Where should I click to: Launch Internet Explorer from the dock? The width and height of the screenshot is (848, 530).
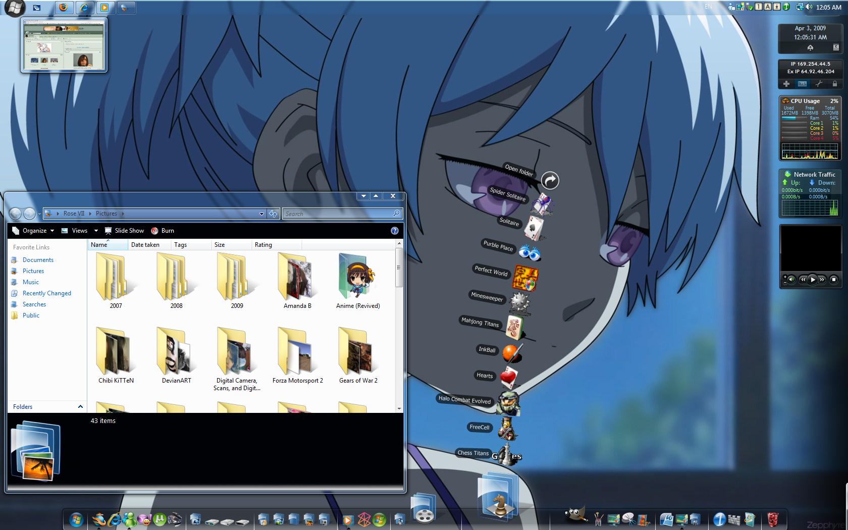coord(114,519)
